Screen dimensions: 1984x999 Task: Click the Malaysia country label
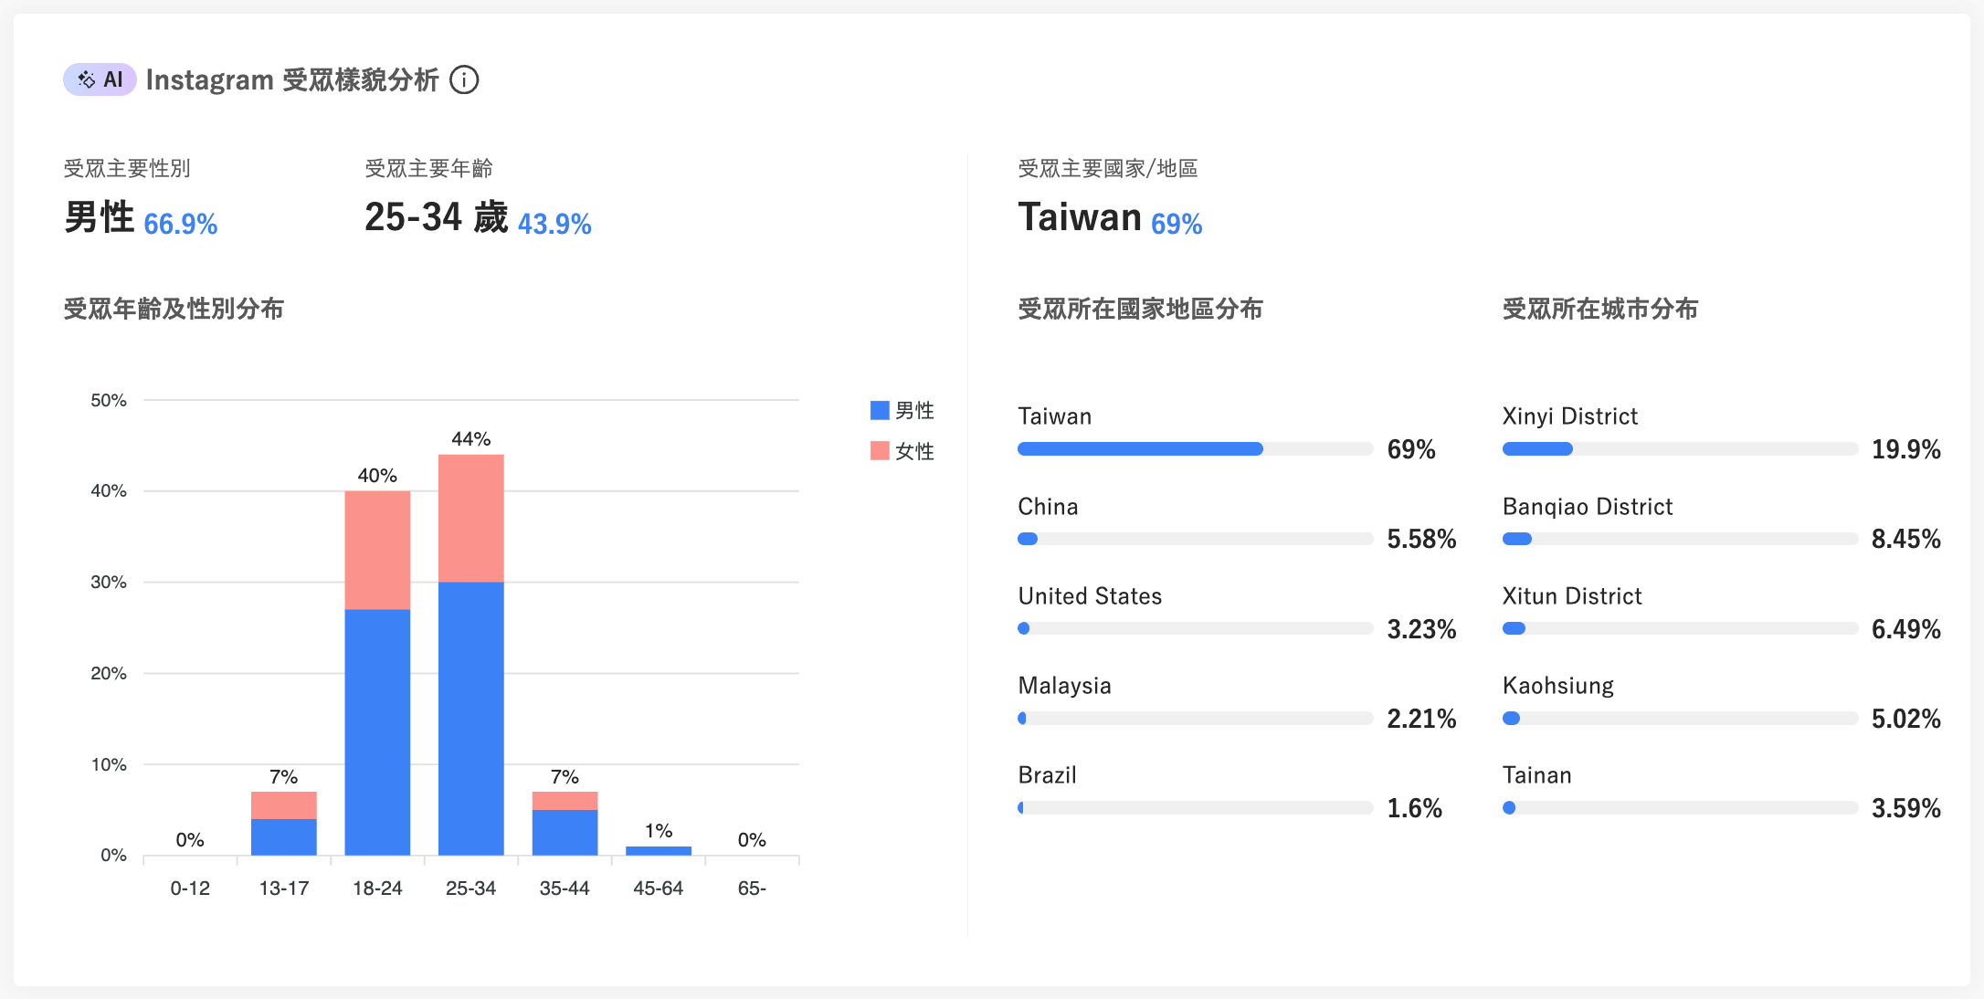tap(1064, 686)
